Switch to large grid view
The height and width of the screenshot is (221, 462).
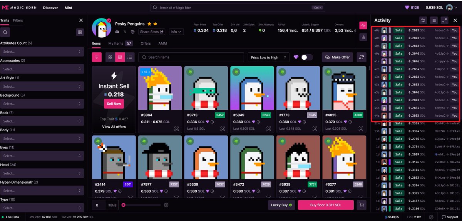pyautogui.click(x=110, y=57)
